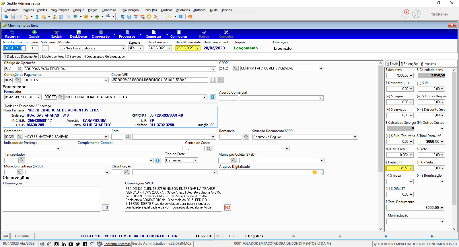This screenshot has width=459, height=247.
Task: Click the Chave NFE document icon
Action: 213,80
